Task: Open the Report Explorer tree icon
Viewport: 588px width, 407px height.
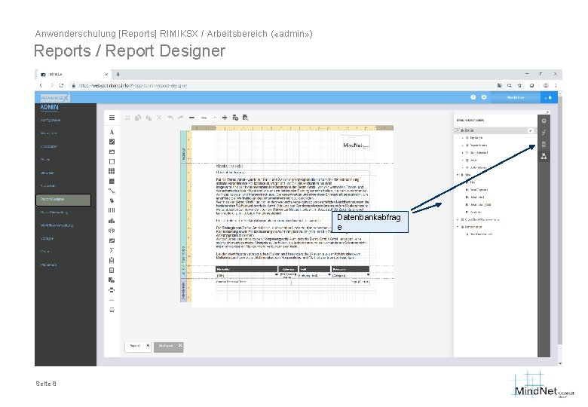Action: (x=544, y=156)
